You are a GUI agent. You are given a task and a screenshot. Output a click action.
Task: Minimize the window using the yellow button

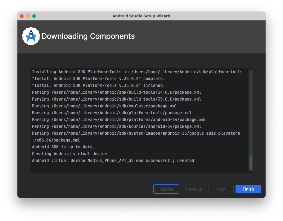pyautogui.click(x=28, y=16)
